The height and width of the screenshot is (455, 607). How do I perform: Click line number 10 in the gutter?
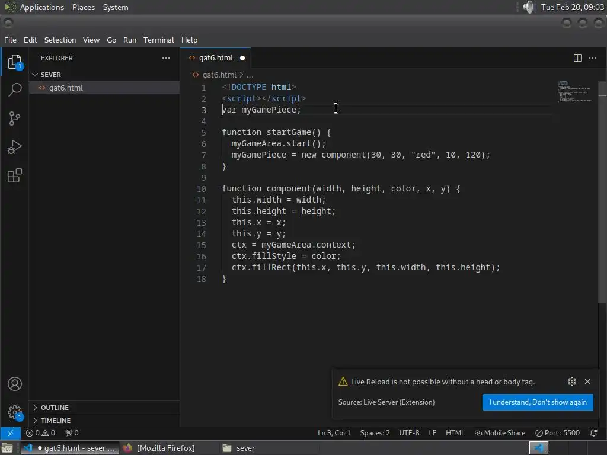pyautogui.click(x=202, y=189)
